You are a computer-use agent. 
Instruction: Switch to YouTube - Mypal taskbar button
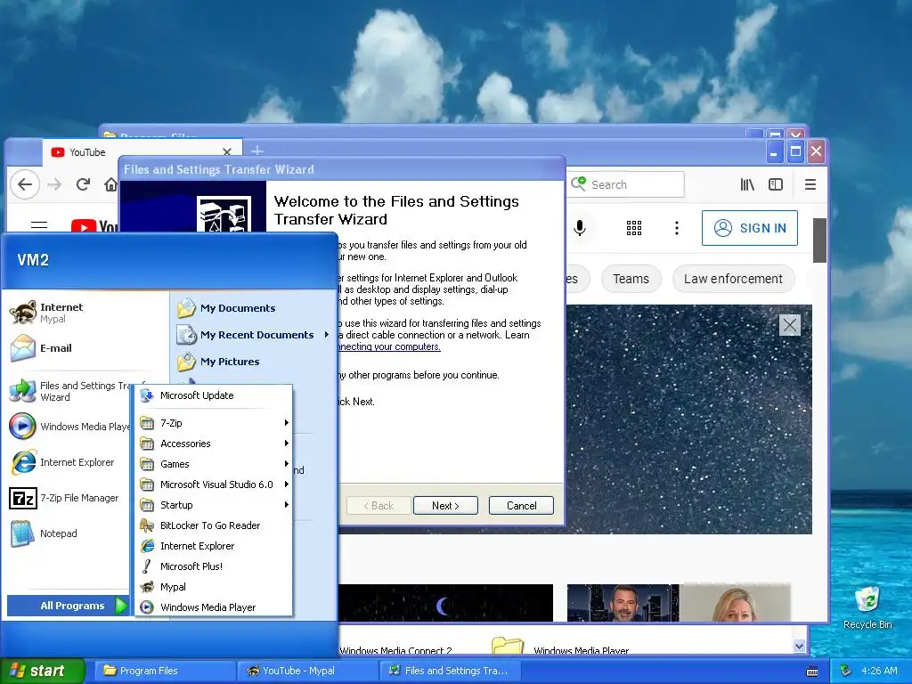click(x=308, y=671)
